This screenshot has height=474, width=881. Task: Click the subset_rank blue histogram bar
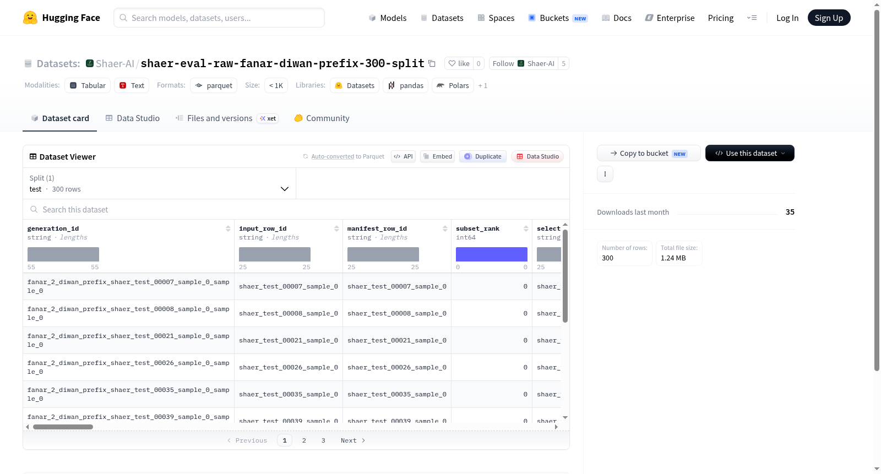coord(492,254)
